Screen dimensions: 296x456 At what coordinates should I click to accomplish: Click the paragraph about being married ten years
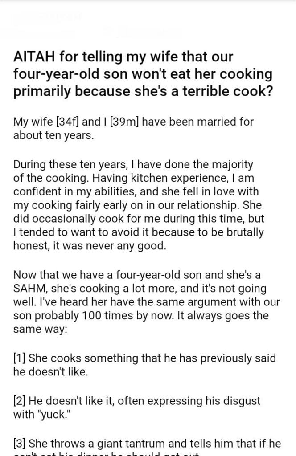coord(134,129)
